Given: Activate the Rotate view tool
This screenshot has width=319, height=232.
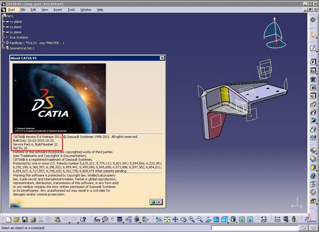Looking at the screenshot, I should tap(183, 219).
